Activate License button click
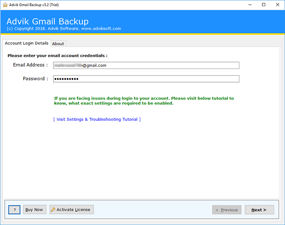 [x=71, y=210]
